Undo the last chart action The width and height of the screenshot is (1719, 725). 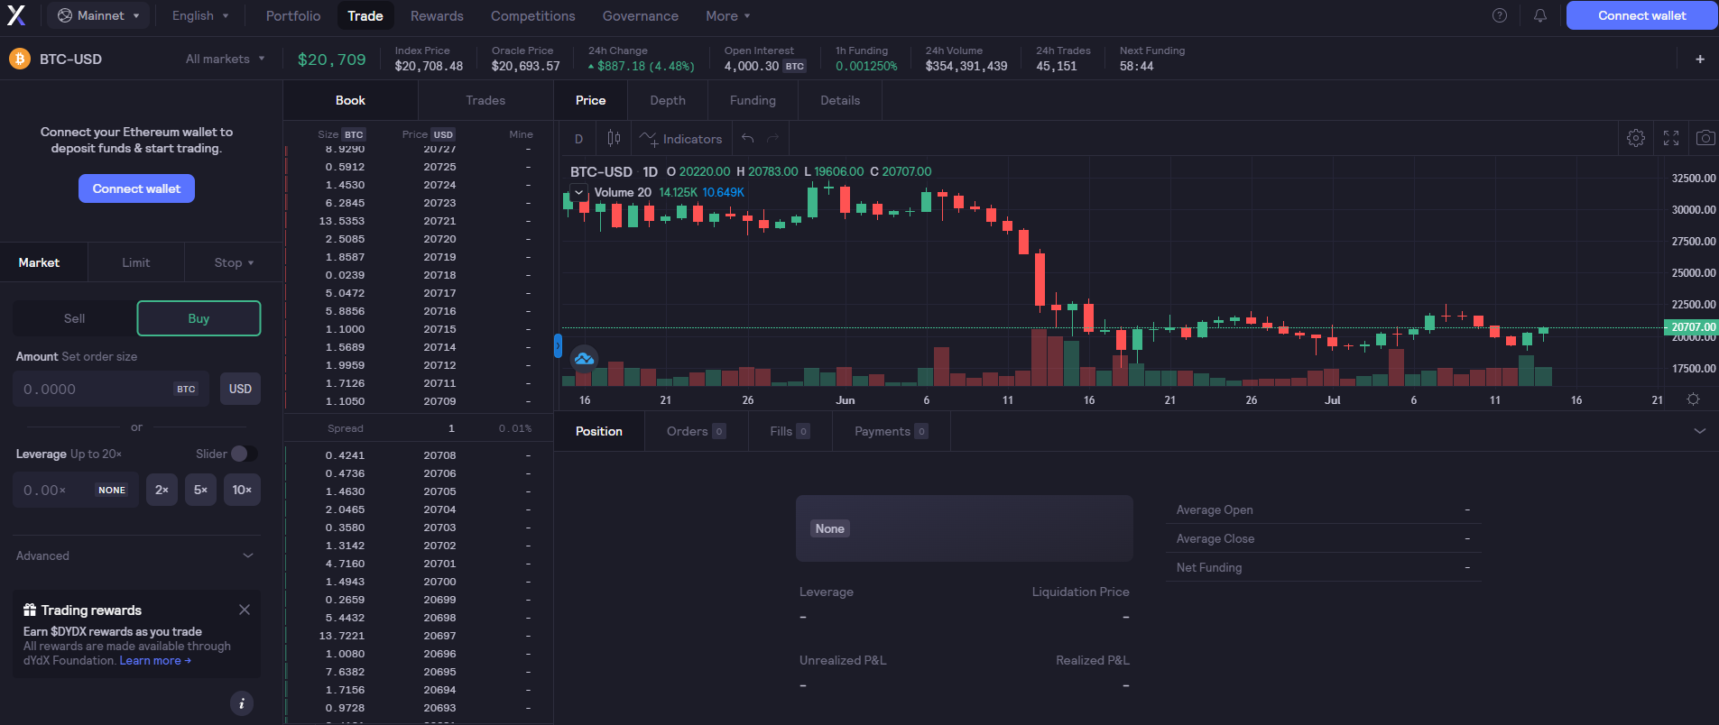click(x=747, y=138)
